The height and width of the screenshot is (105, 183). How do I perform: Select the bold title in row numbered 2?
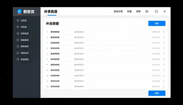pos(55,37)
